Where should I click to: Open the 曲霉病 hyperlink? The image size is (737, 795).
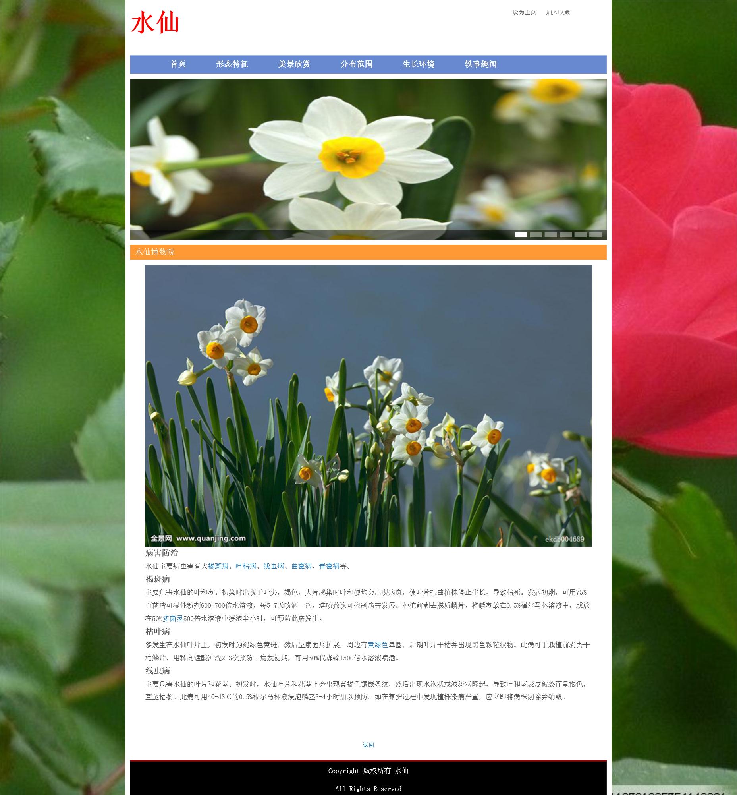(301, 566)
